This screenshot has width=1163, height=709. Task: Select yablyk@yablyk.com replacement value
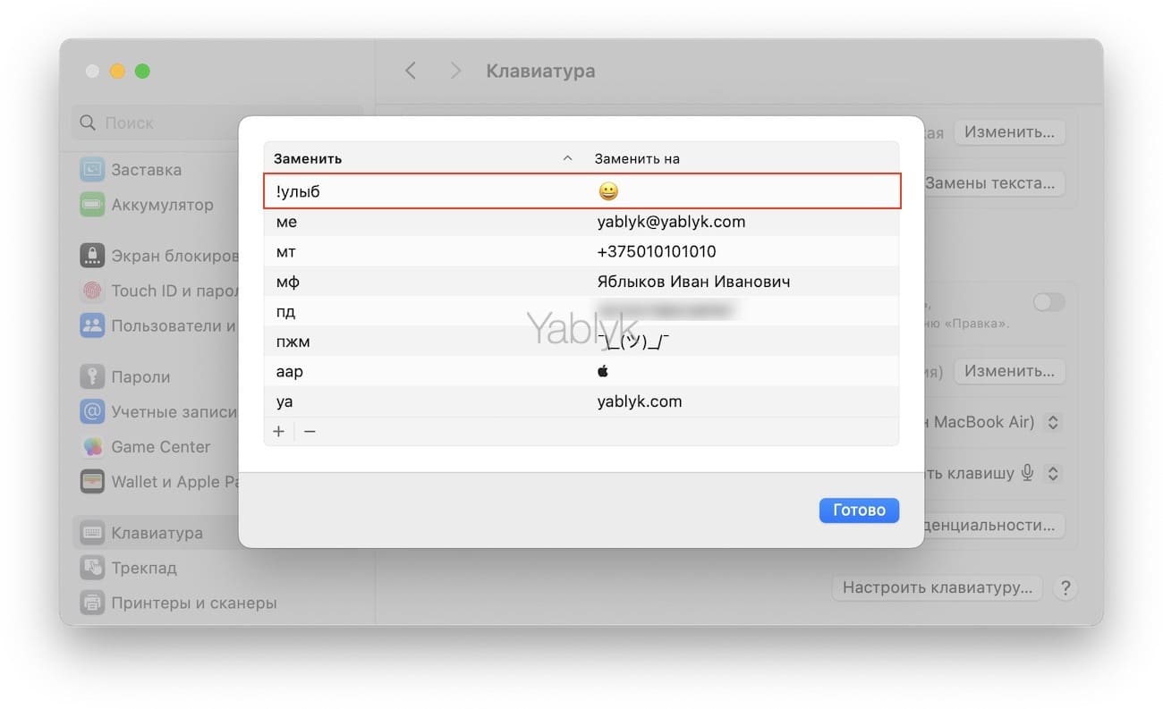671,222
